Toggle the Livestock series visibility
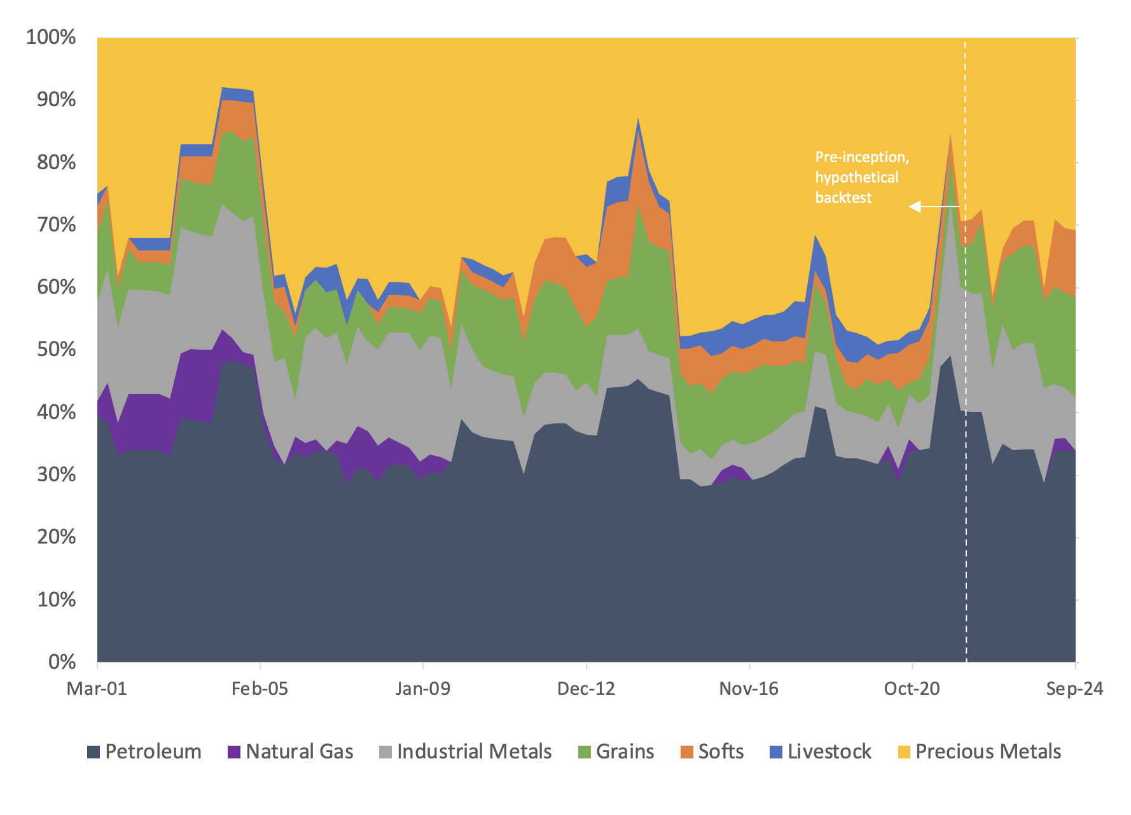Viewport: 1131px width, 815px height. (x=829, y=752)
